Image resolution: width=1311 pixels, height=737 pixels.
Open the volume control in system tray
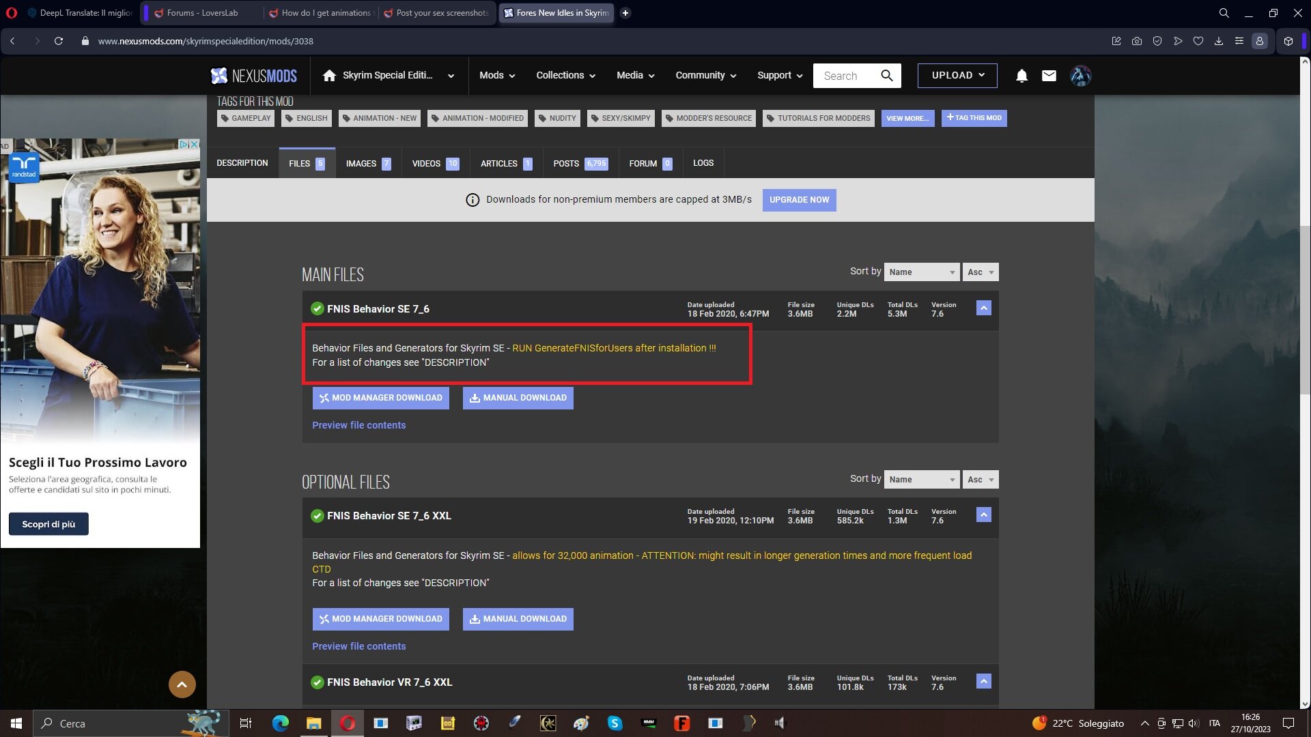click(x=1193, y=723)
